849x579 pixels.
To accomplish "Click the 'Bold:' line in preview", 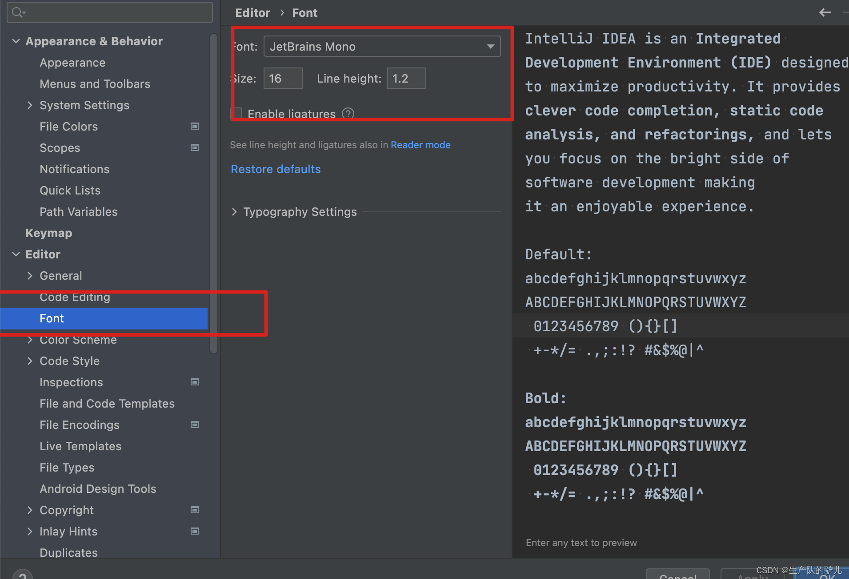I will (x=546, y=398).
